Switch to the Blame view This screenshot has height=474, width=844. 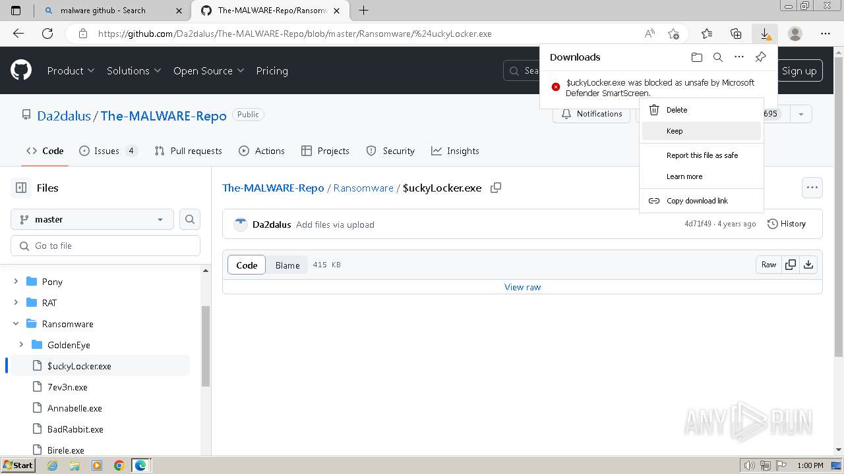click(287, 265)
